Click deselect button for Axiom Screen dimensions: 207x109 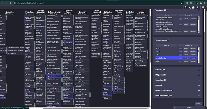[x=193, y=61]
